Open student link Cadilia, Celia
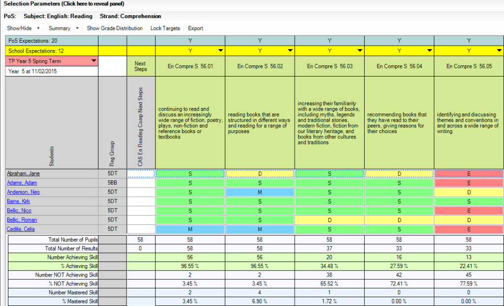 click(21, 229)
